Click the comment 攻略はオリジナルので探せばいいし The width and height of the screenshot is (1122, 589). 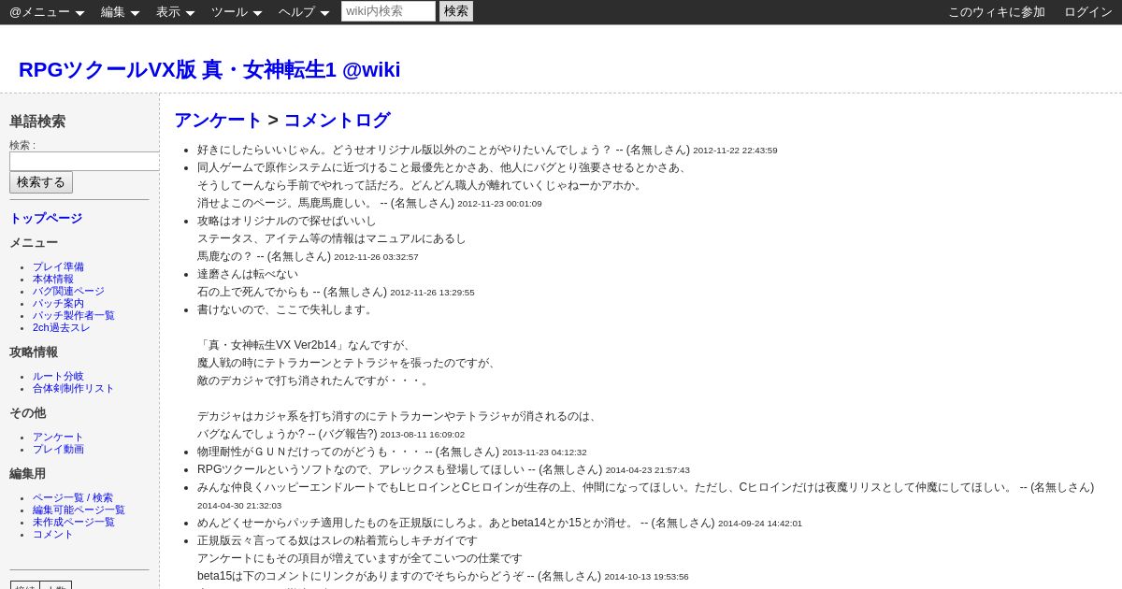point(286,221)
